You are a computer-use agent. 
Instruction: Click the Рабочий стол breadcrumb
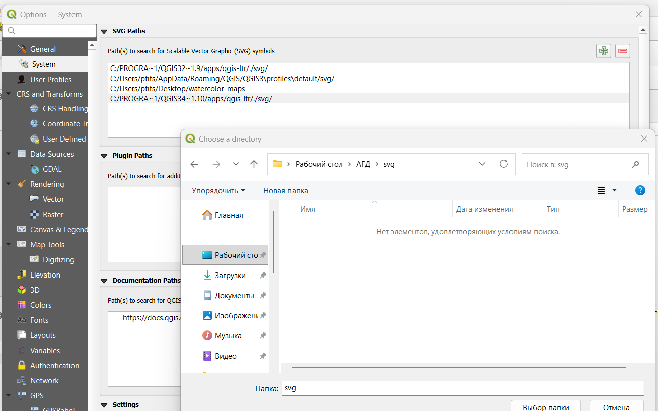pyautogui.click(x=319, y=164)
